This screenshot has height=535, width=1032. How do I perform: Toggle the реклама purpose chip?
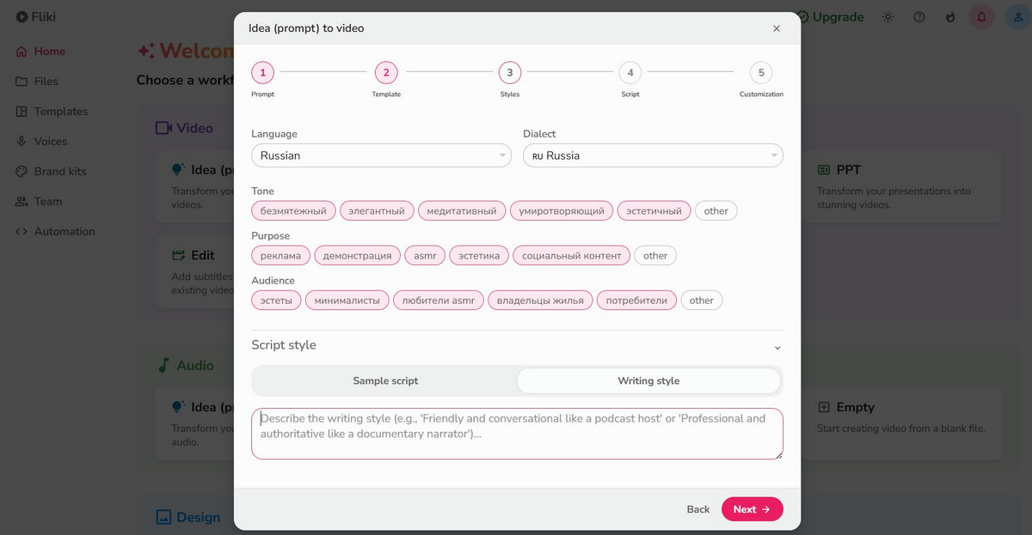281,255
